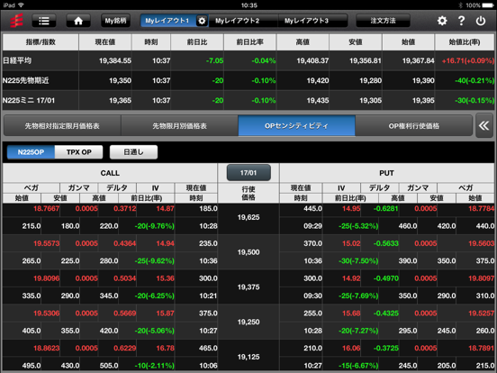This screenshot has height=373, width=497.
Task: Tap put delta value -0.4325
Action: pyautogui.click(x=385, y=314)
